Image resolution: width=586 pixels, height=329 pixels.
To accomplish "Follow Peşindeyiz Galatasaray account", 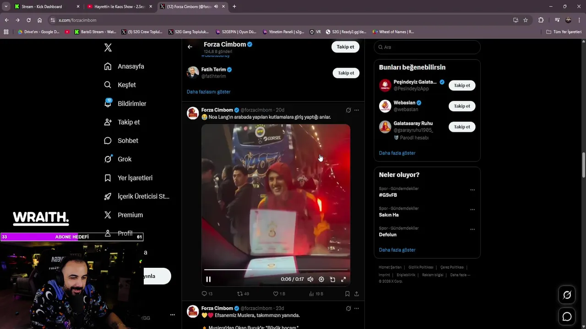I will 462,85.
